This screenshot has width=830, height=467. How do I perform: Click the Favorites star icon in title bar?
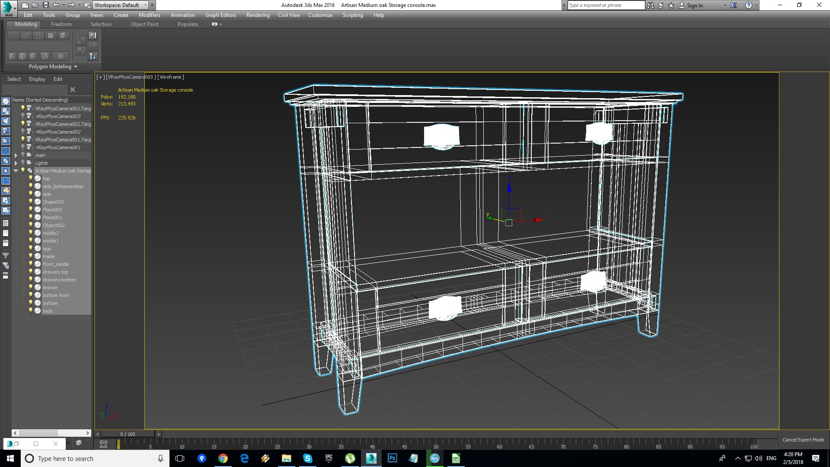[x=671, y=5]
